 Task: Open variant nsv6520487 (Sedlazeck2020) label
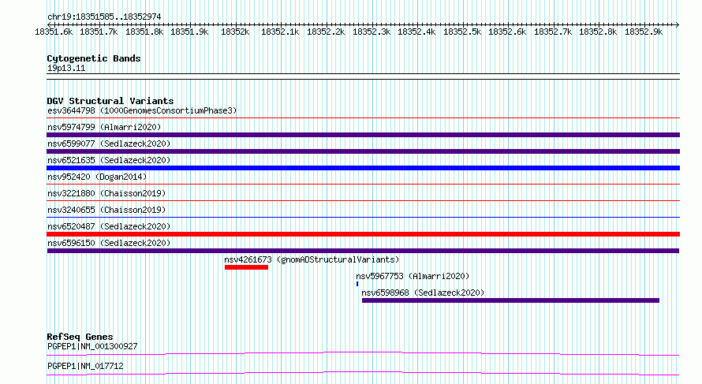tap(109, 226)
